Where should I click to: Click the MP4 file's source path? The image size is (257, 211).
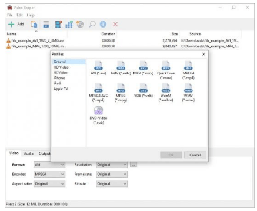coord(209,46)
